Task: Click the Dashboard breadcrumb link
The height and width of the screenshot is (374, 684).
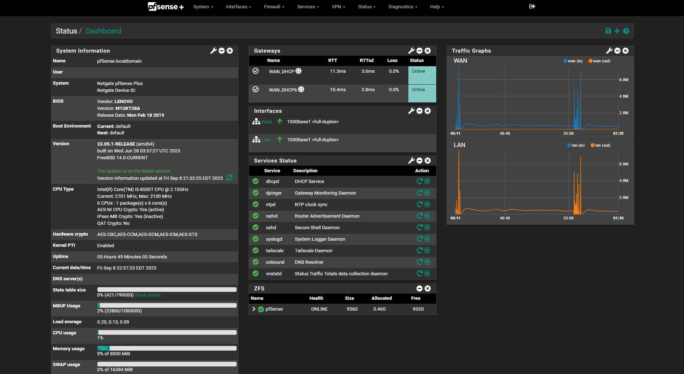Action: (103, 31)
